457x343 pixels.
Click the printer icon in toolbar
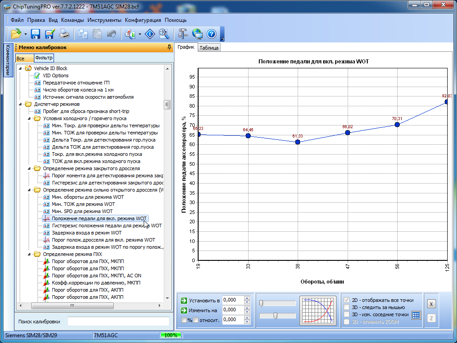click(x=64, y=34)
